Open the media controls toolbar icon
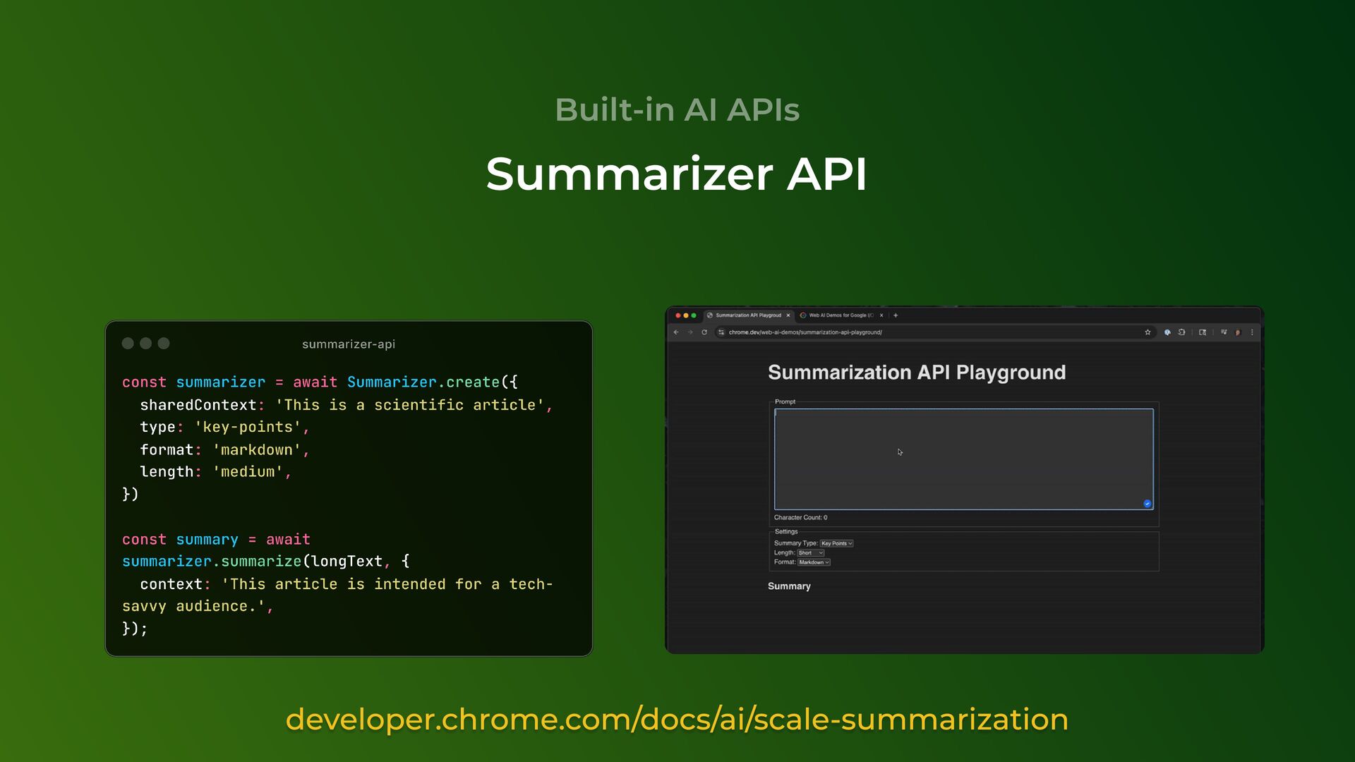This screenshot has height=762, width=1355. point(1224,332)
